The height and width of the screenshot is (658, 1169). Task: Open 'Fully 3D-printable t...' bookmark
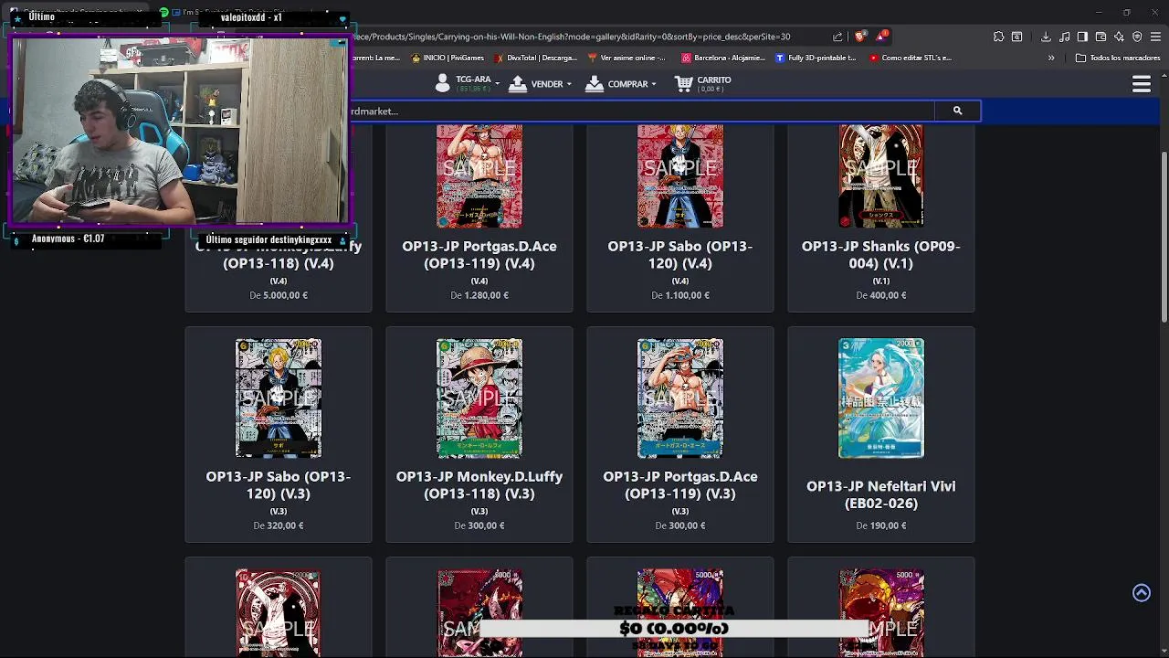816,58
